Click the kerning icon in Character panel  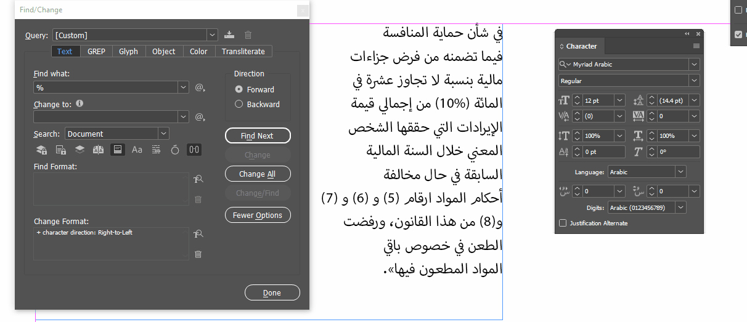pyautogui.click(x=565, y=116)
